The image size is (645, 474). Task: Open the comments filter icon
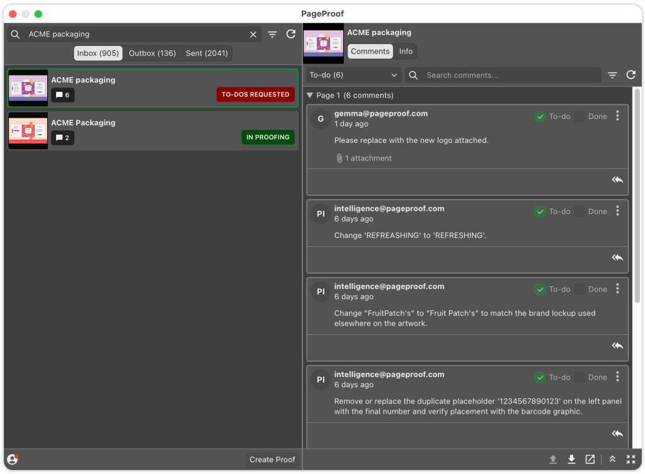coord(612,76)
